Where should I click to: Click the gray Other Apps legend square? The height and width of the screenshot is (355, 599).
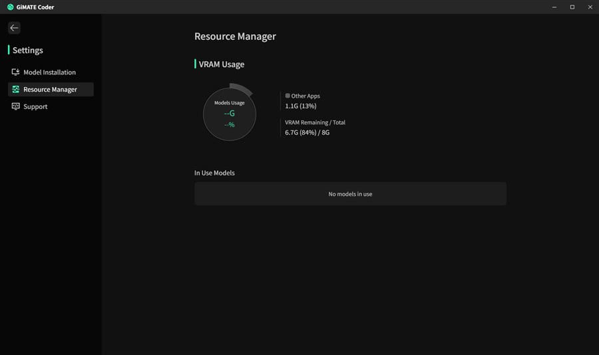click(x=288, y=96)
